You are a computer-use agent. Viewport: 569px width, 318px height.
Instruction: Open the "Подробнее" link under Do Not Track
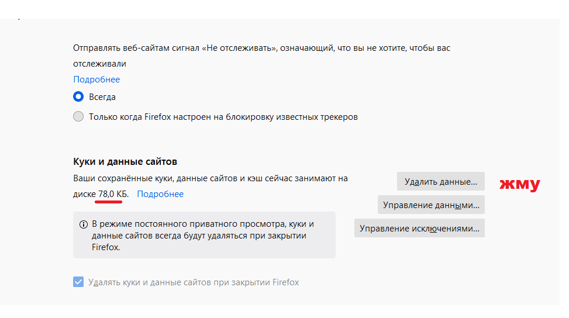coord(96,79)
